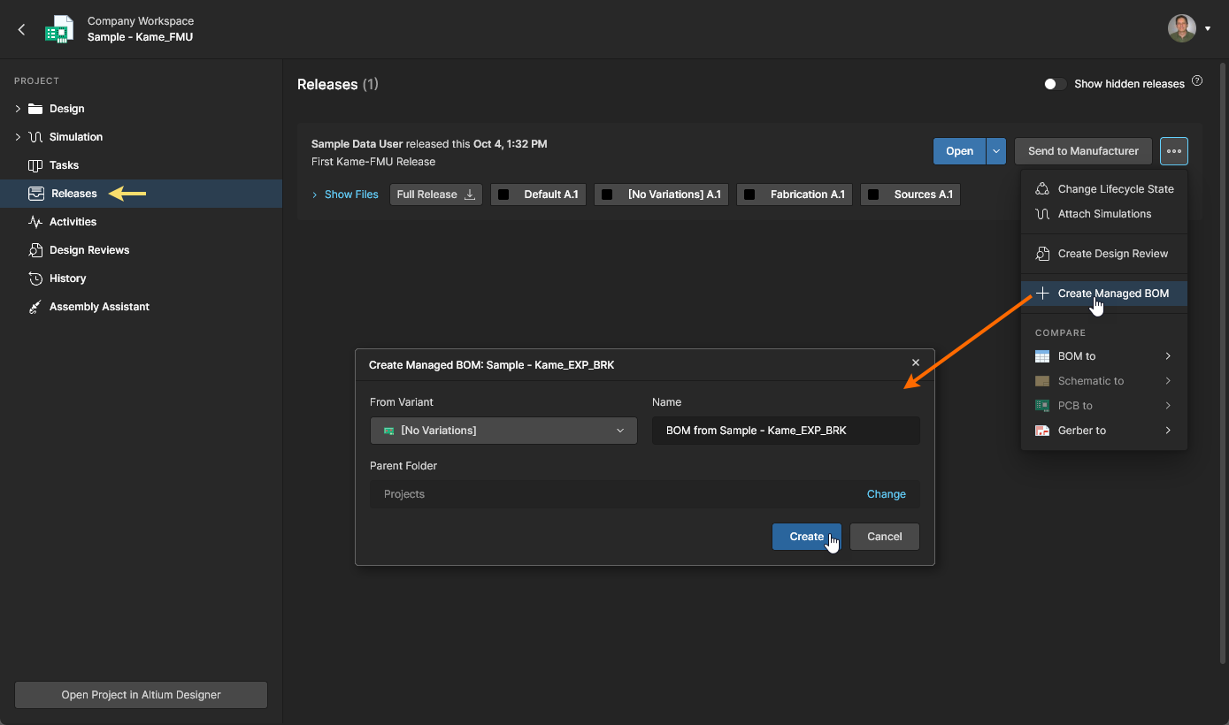Open Design Reviews from sidebar icon
The image size is (1229, 725).
pos(35,250)
